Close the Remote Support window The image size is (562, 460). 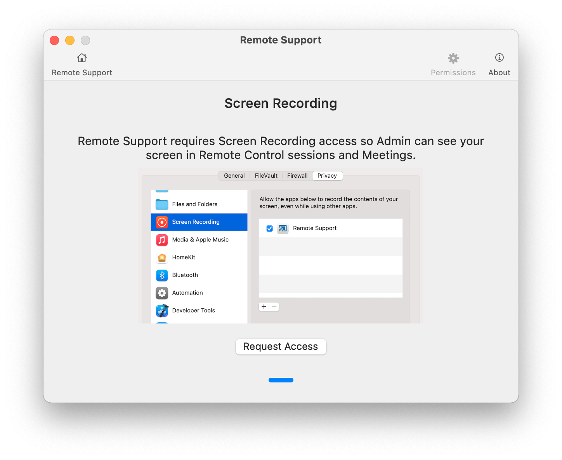[x=54, y=40]
